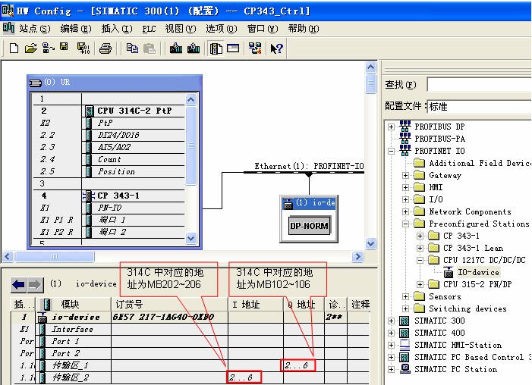Click the Print toolbar icon
The image size is (532, 385).
click(x=105, y=49)
